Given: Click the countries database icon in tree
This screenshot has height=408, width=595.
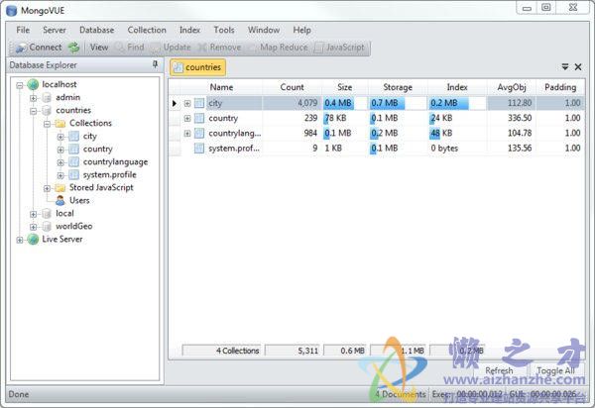Looking at the screenshot, I should pyautogui.click(x=47, y=111).
